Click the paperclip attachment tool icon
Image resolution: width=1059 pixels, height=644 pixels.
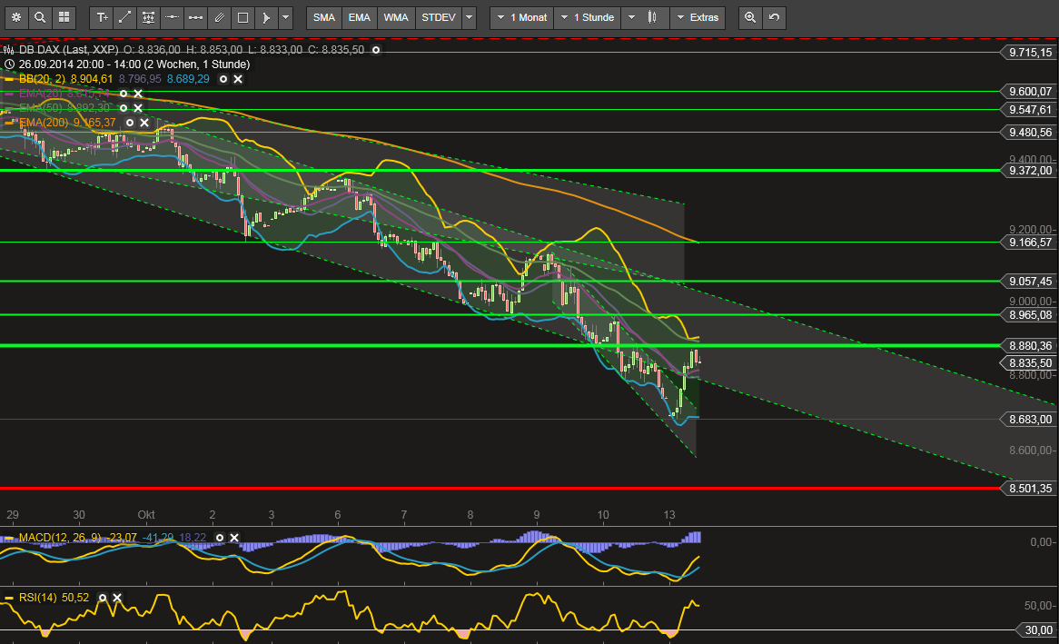pos(219,17)
